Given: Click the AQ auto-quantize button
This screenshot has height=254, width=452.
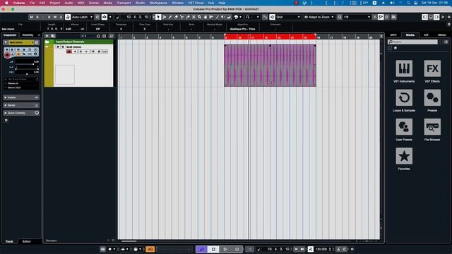Looking at the screenshot, I should [x=150, y=249].
